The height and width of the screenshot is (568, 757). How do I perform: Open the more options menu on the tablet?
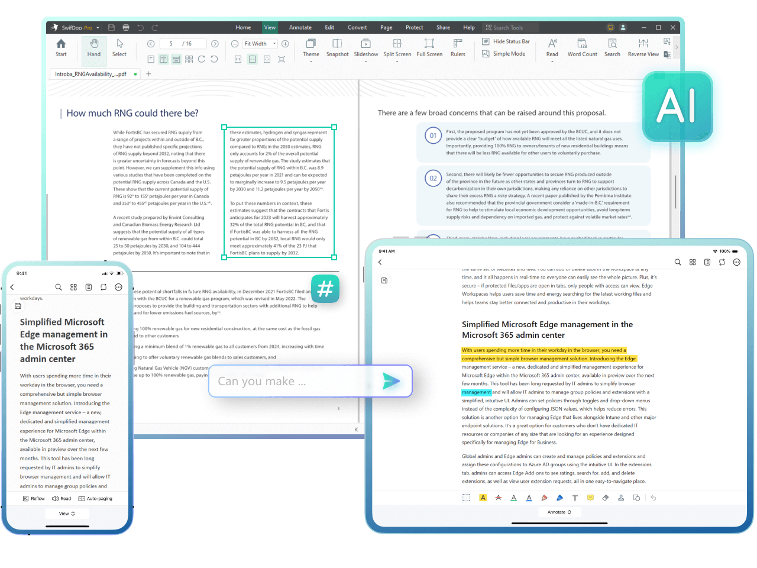click(736, 262)
